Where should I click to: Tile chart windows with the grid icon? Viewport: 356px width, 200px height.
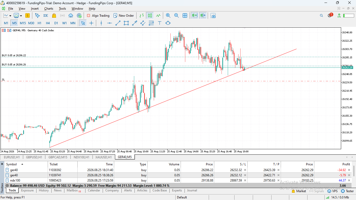click(x=185, y=16)
